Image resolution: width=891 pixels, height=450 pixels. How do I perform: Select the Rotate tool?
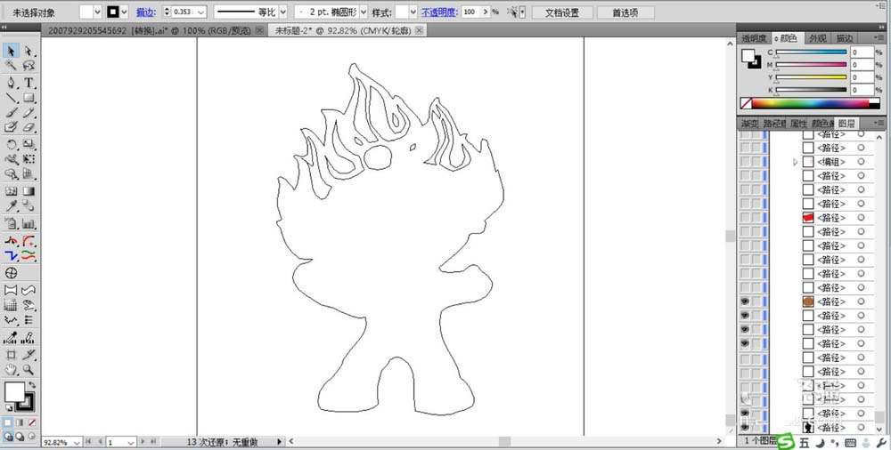11,144
